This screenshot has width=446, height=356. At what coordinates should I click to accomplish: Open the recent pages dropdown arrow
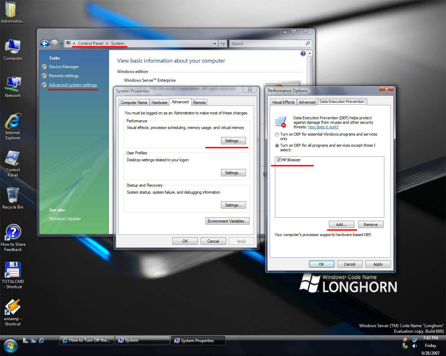coord(62,43)
